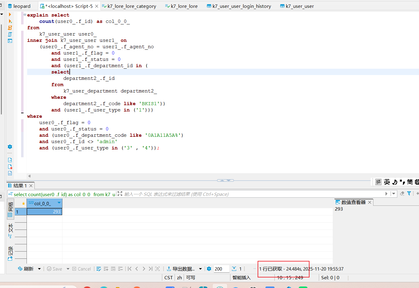Switch result view to 文本 text mode

pyautogui.click(x=10, y=230)
